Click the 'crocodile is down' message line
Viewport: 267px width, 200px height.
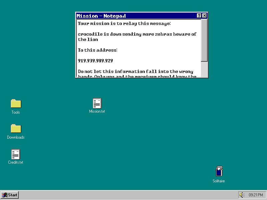[137, 34]
